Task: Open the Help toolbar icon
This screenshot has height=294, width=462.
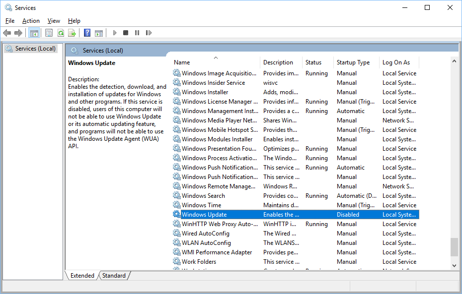Action: click(x=87, y=33)
